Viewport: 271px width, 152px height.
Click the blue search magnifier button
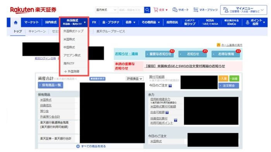tap(147, 10)
